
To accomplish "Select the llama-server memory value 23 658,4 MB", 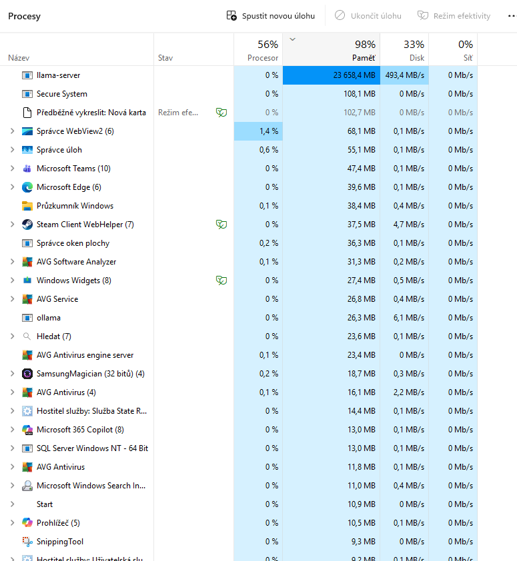I will (x=354, y=75).
